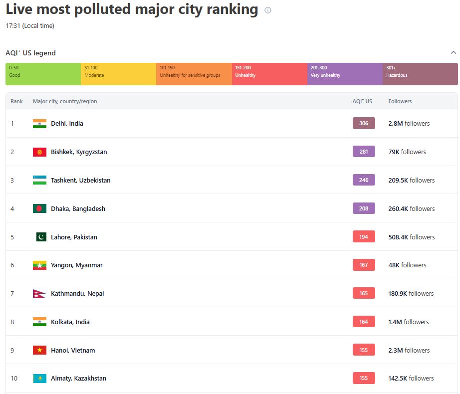460x394 pixels.
Task: Open the Delhi, India city link
Action: tap(67, 124)
